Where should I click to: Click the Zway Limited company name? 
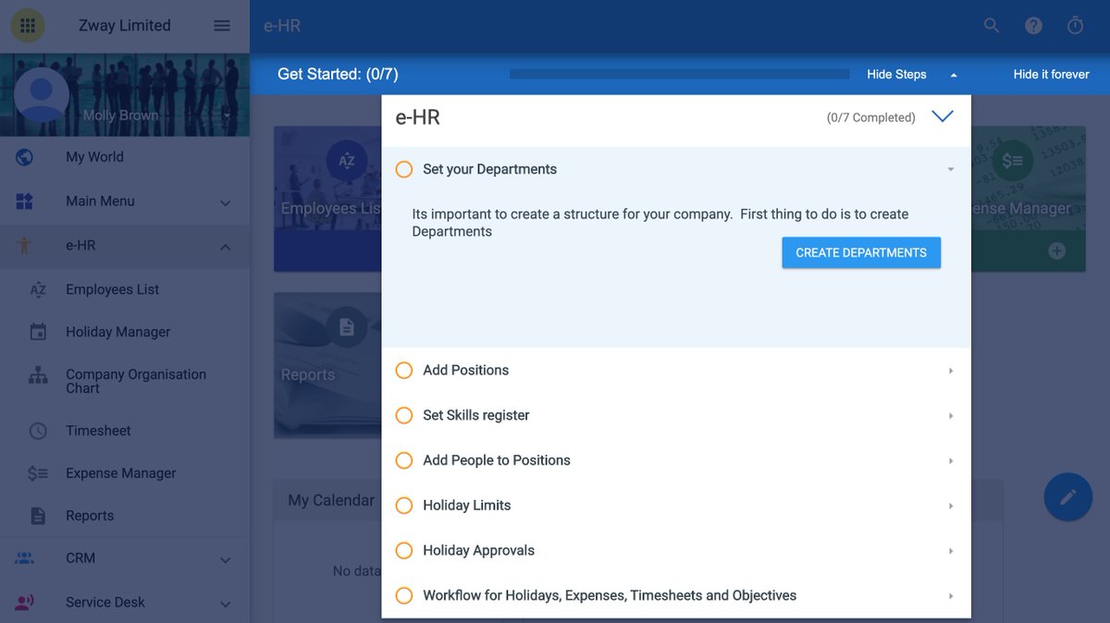[125, 26]
